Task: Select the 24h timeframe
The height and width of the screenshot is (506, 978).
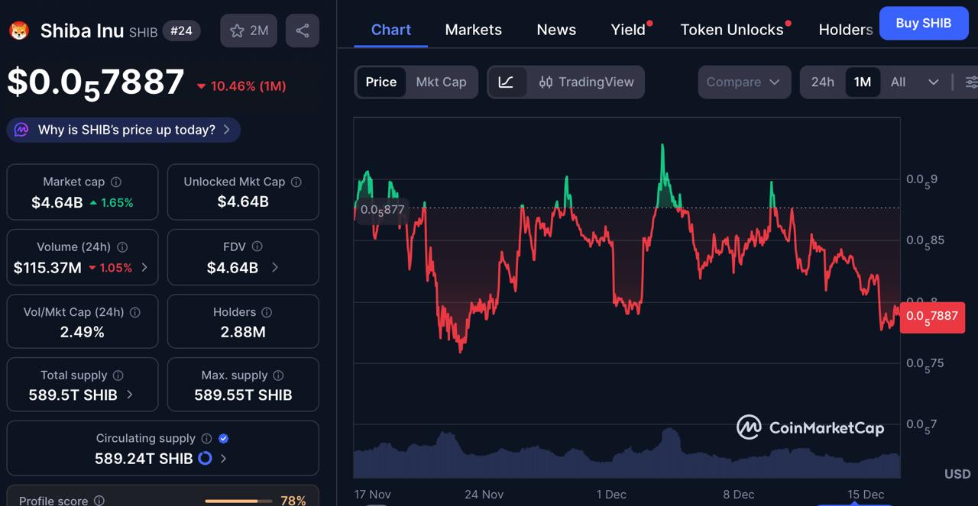Action: tap(823, 82)
